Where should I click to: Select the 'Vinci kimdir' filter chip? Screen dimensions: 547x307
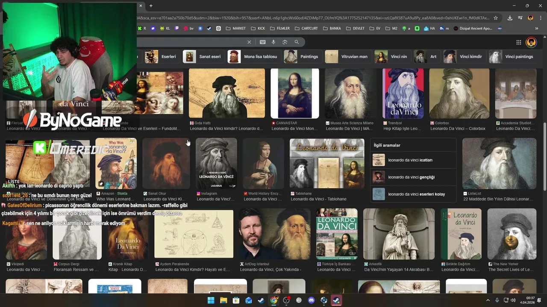(x=464, y=56)
